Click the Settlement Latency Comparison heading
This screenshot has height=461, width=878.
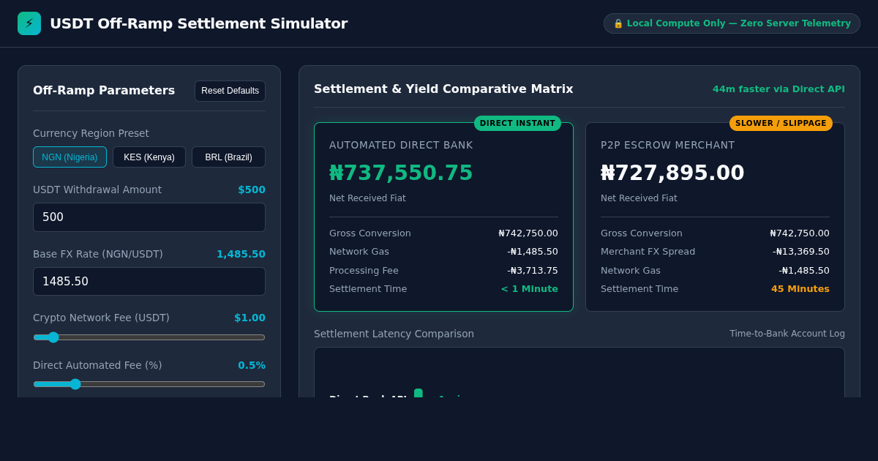394,334
